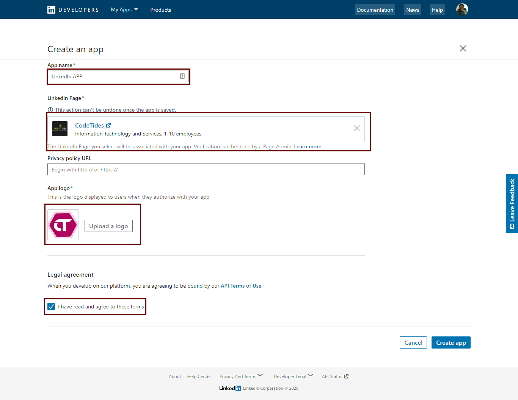Image resolution: width=518 pixels, height=400 pixels.
Task: Click the Help Center footer link
Action: coord(199,376)
